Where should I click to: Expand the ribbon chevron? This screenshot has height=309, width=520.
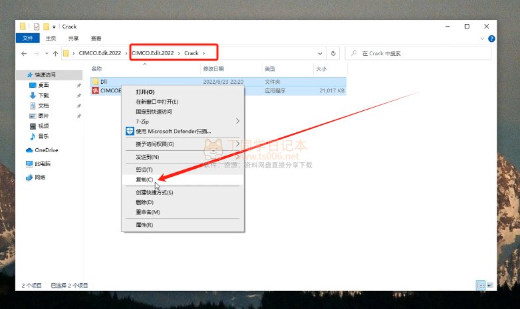coord(482,39)
